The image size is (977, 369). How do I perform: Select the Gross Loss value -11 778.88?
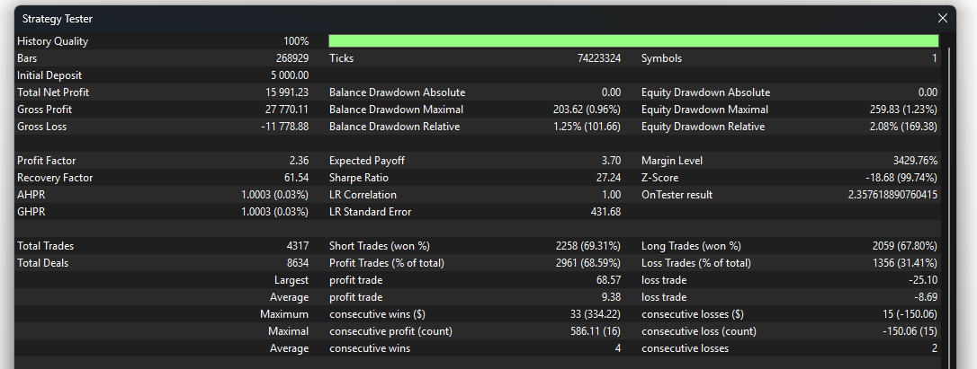coord(285,127)
